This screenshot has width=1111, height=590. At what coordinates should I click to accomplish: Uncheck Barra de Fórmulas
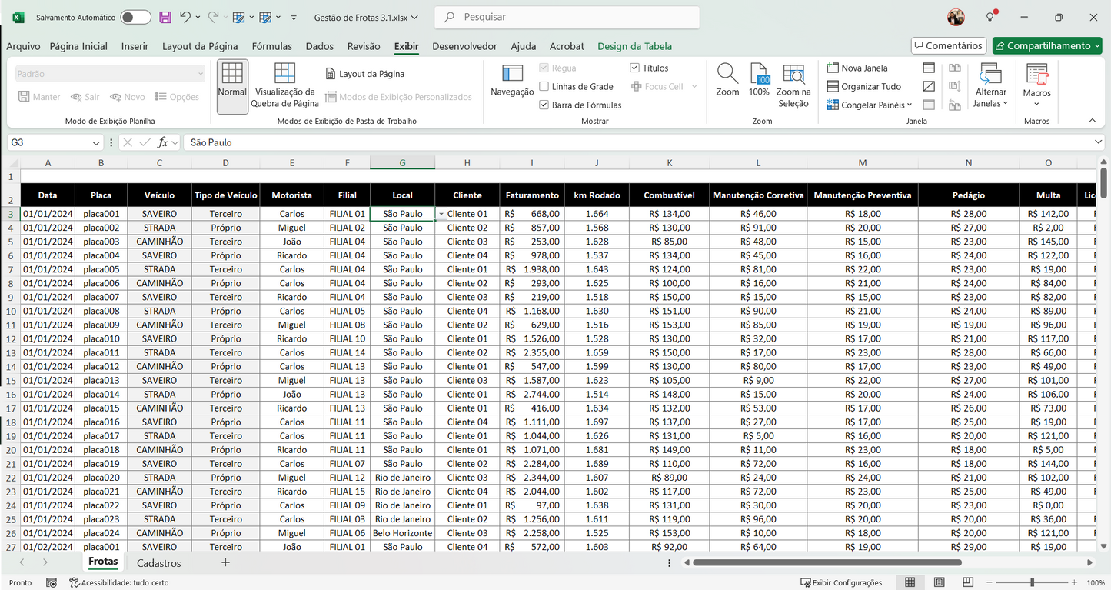544,105
